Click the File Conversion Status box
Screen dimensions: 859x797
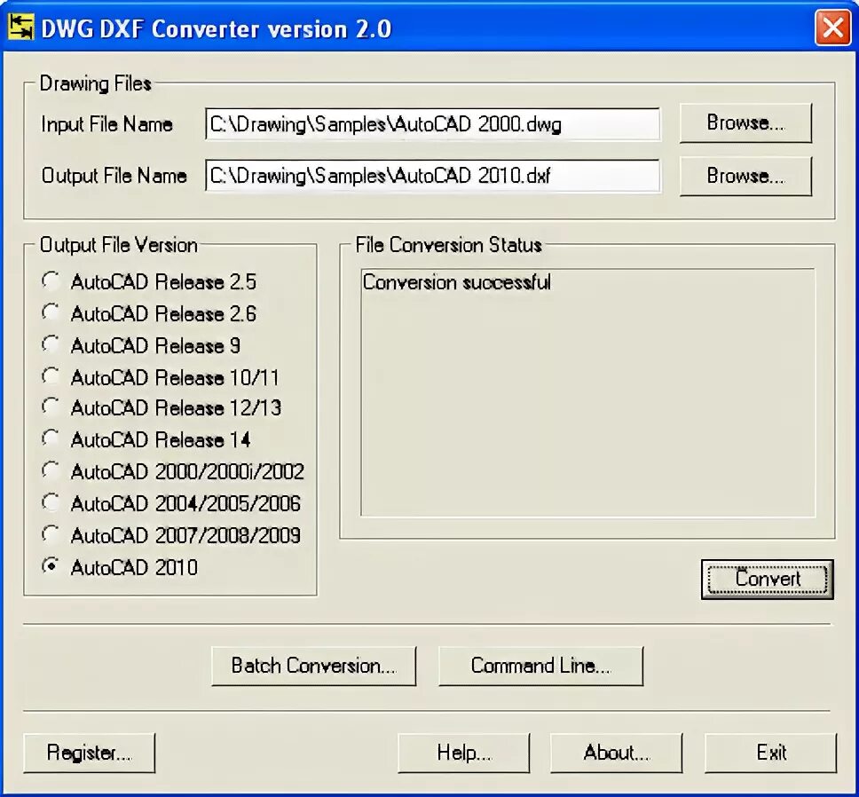click(587, 392)
